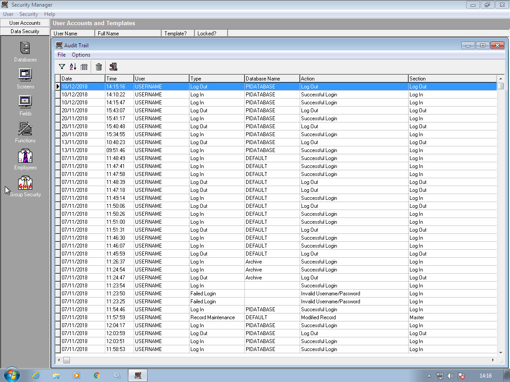Open Group Security from the sidebar

click(25, 185)
